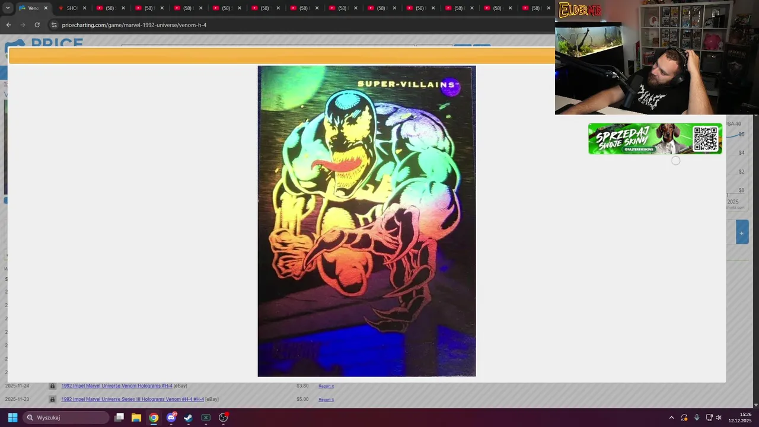
Task: Go back to the previous page
Action: [8, 25]
